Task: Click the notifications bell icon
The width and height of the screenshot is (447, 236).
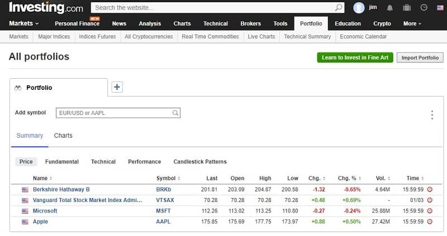Action: pos(390,8)
